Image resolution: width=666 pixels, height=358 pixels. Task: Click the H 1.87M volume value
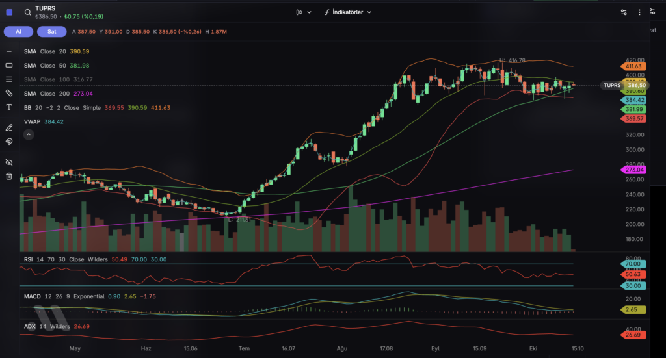(216, 32)
